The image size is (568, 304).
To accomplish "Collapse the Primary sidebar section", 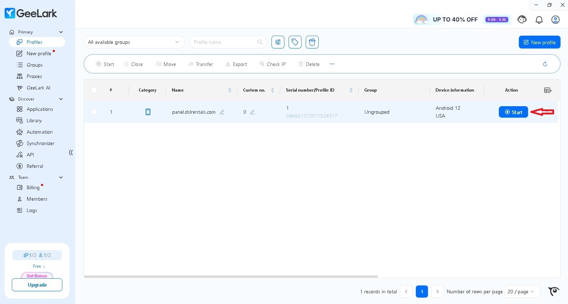I will coord(61,32).
